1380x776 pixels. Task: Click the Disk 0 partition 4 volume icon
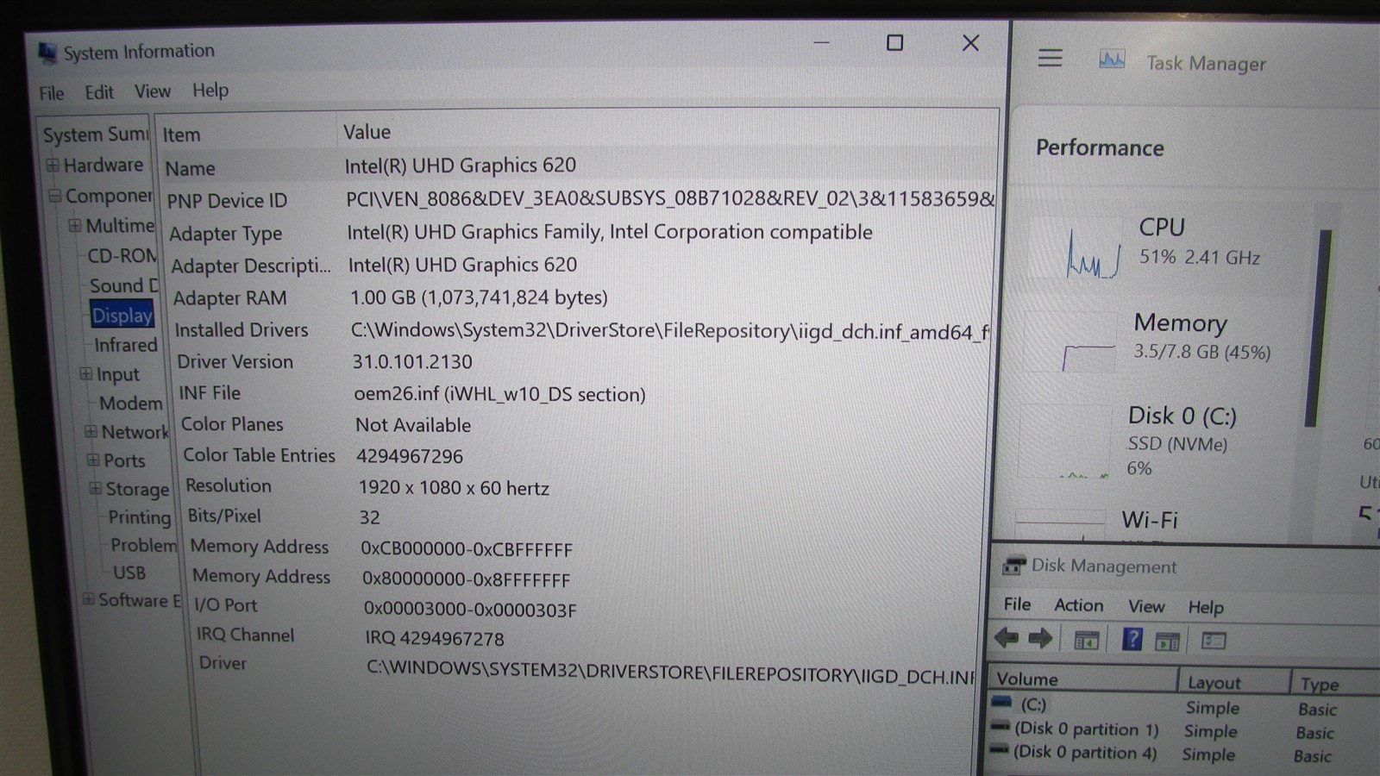999,749
